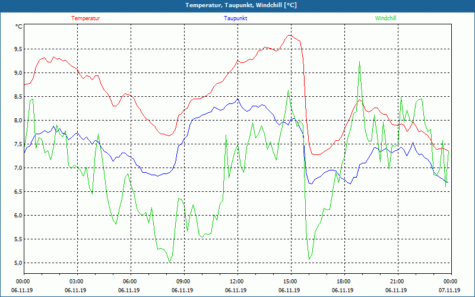Click the Taupunkt peak at 12:00
The height and width of the screenshot is (297, 475).
[x=238, y=99]
